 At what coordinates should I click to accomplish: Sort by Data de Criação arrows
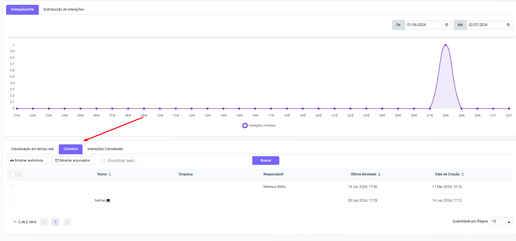[463, 174]
